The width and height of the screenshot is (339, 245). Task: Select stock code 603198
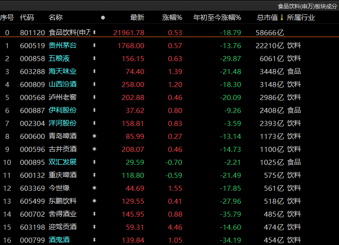pos(32,227)
